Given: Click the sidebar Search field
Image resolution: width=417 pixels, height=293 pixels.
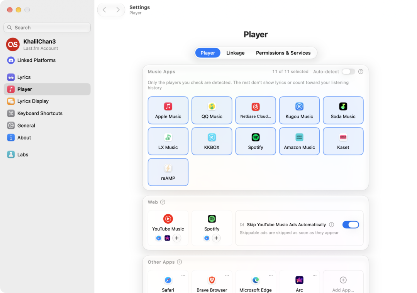Looking at the screenshot, I should [x=47, y=28].
